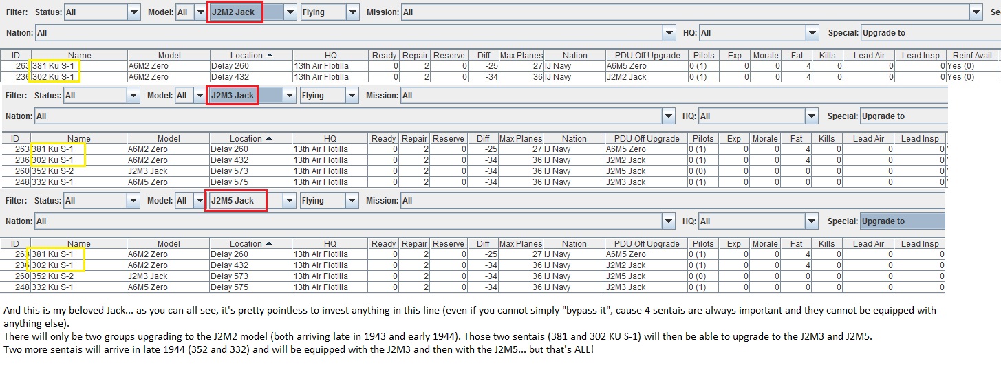Viewport: 1001px width, 372px height.
Task: Select 381 Ku S-1 row in top table
Action: click(x=500, y=66)
